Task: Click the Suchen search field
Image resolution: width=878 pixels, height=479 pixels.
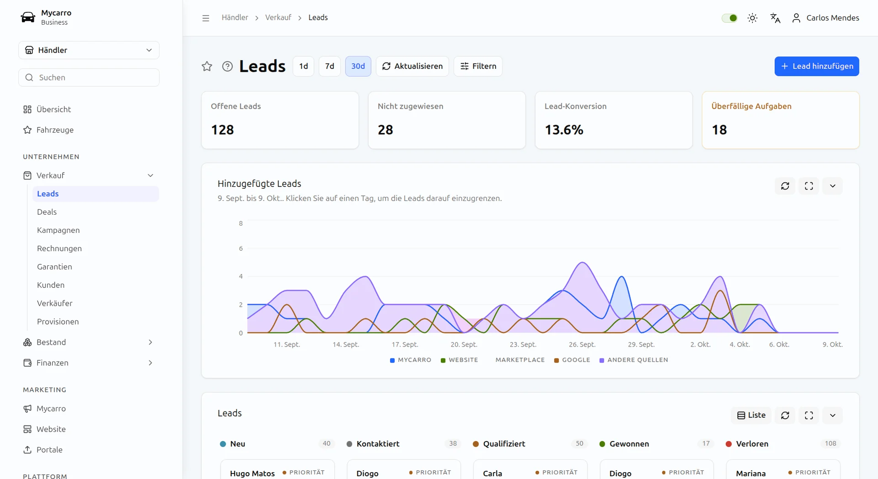Action: click(x=89, y=77)
